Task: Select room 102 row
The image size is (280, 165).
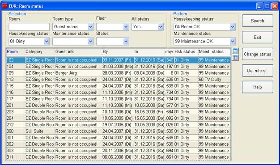Action: point(119,60)
